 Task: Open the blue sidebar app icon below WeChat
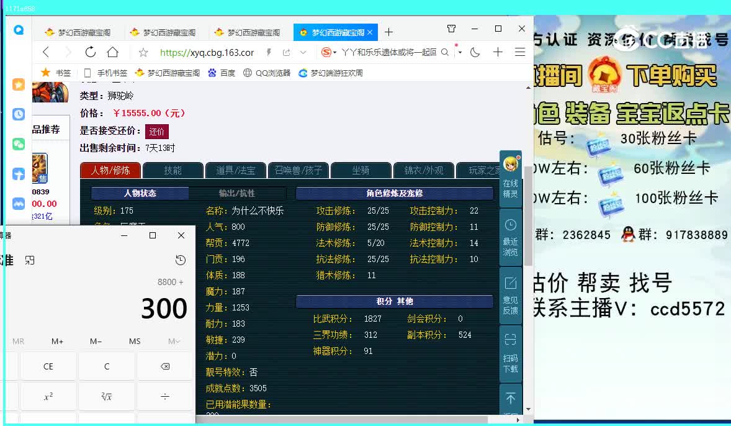pos(19,174)
